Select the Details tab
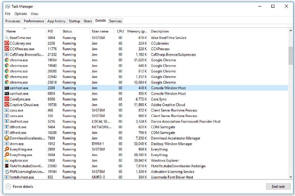Viewport: 295px width, 196px height. coord(101,21)
